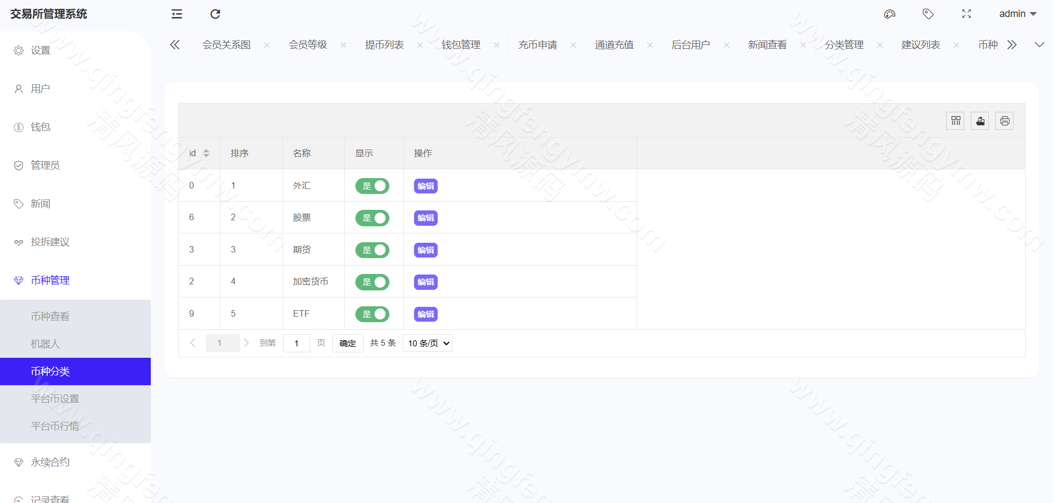Turn off display for 加密货币
Screen dimensions: 1053x503
tap(372, 282)
